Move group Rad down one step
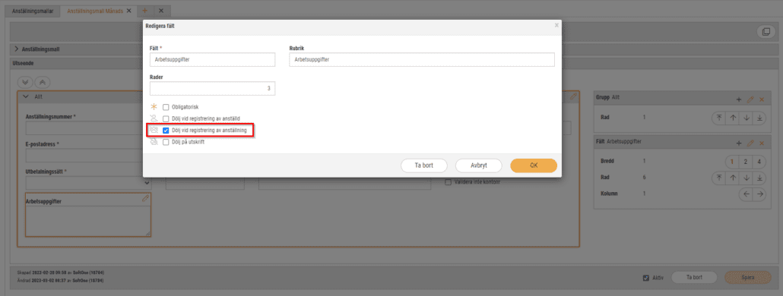783x296 pixels. point(746,118)
